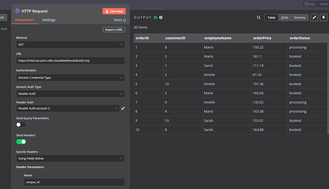Click the orderPrice cell 165.65

[x=269, y=93]
